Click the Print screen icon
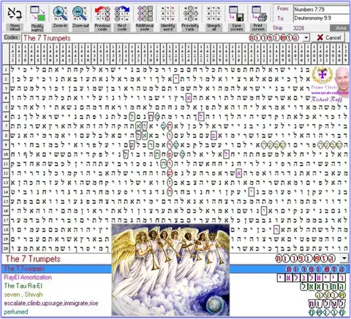 [259, 14]
